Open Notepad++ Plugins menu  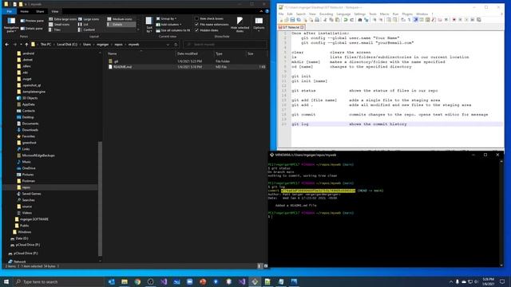(407, 14)
